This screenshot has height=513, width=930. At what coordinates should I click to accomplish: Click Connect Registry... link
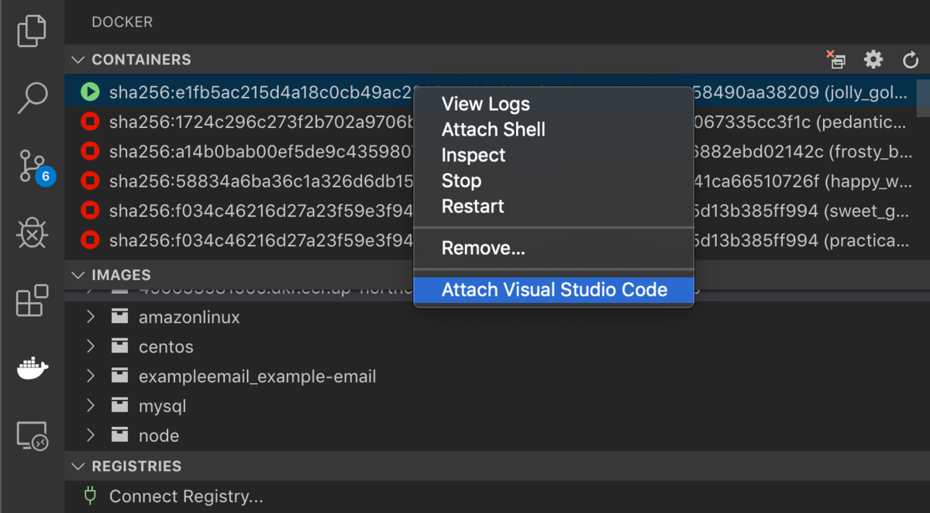click(186, 497)
